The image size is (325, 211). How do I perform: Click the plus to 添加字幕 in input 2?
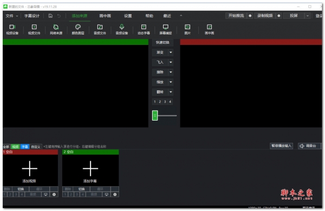tap(90, 169)
